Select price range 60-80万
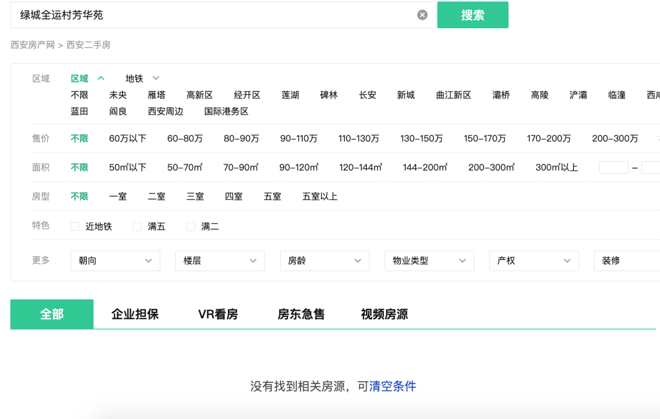Viewport: 660px width, 419px height. pos(185,138)
